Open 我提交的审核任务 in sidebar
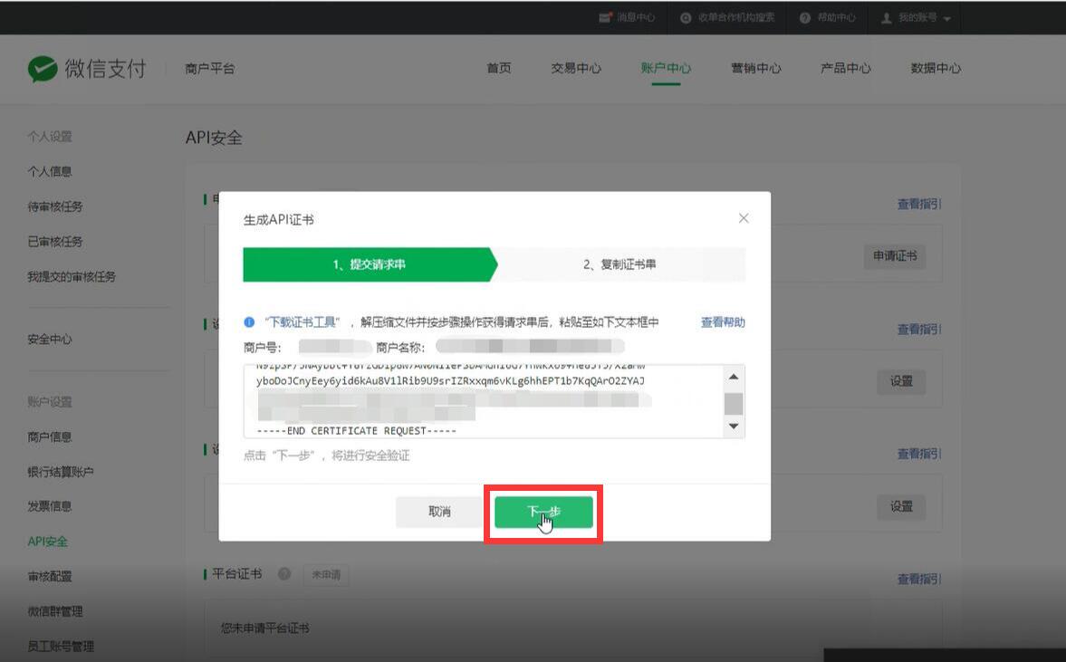The height and width of the screenshot is (662, 1066). pos(72,276)
